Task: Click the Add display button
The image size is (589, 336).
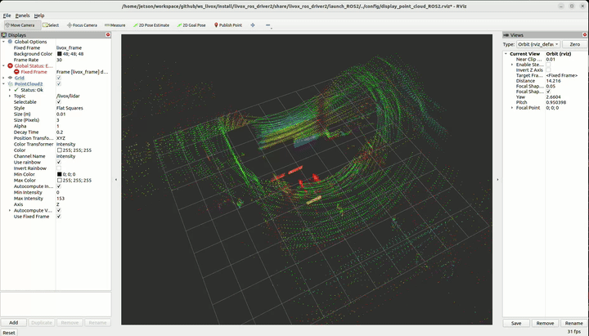Action: [x=14, y=322]
